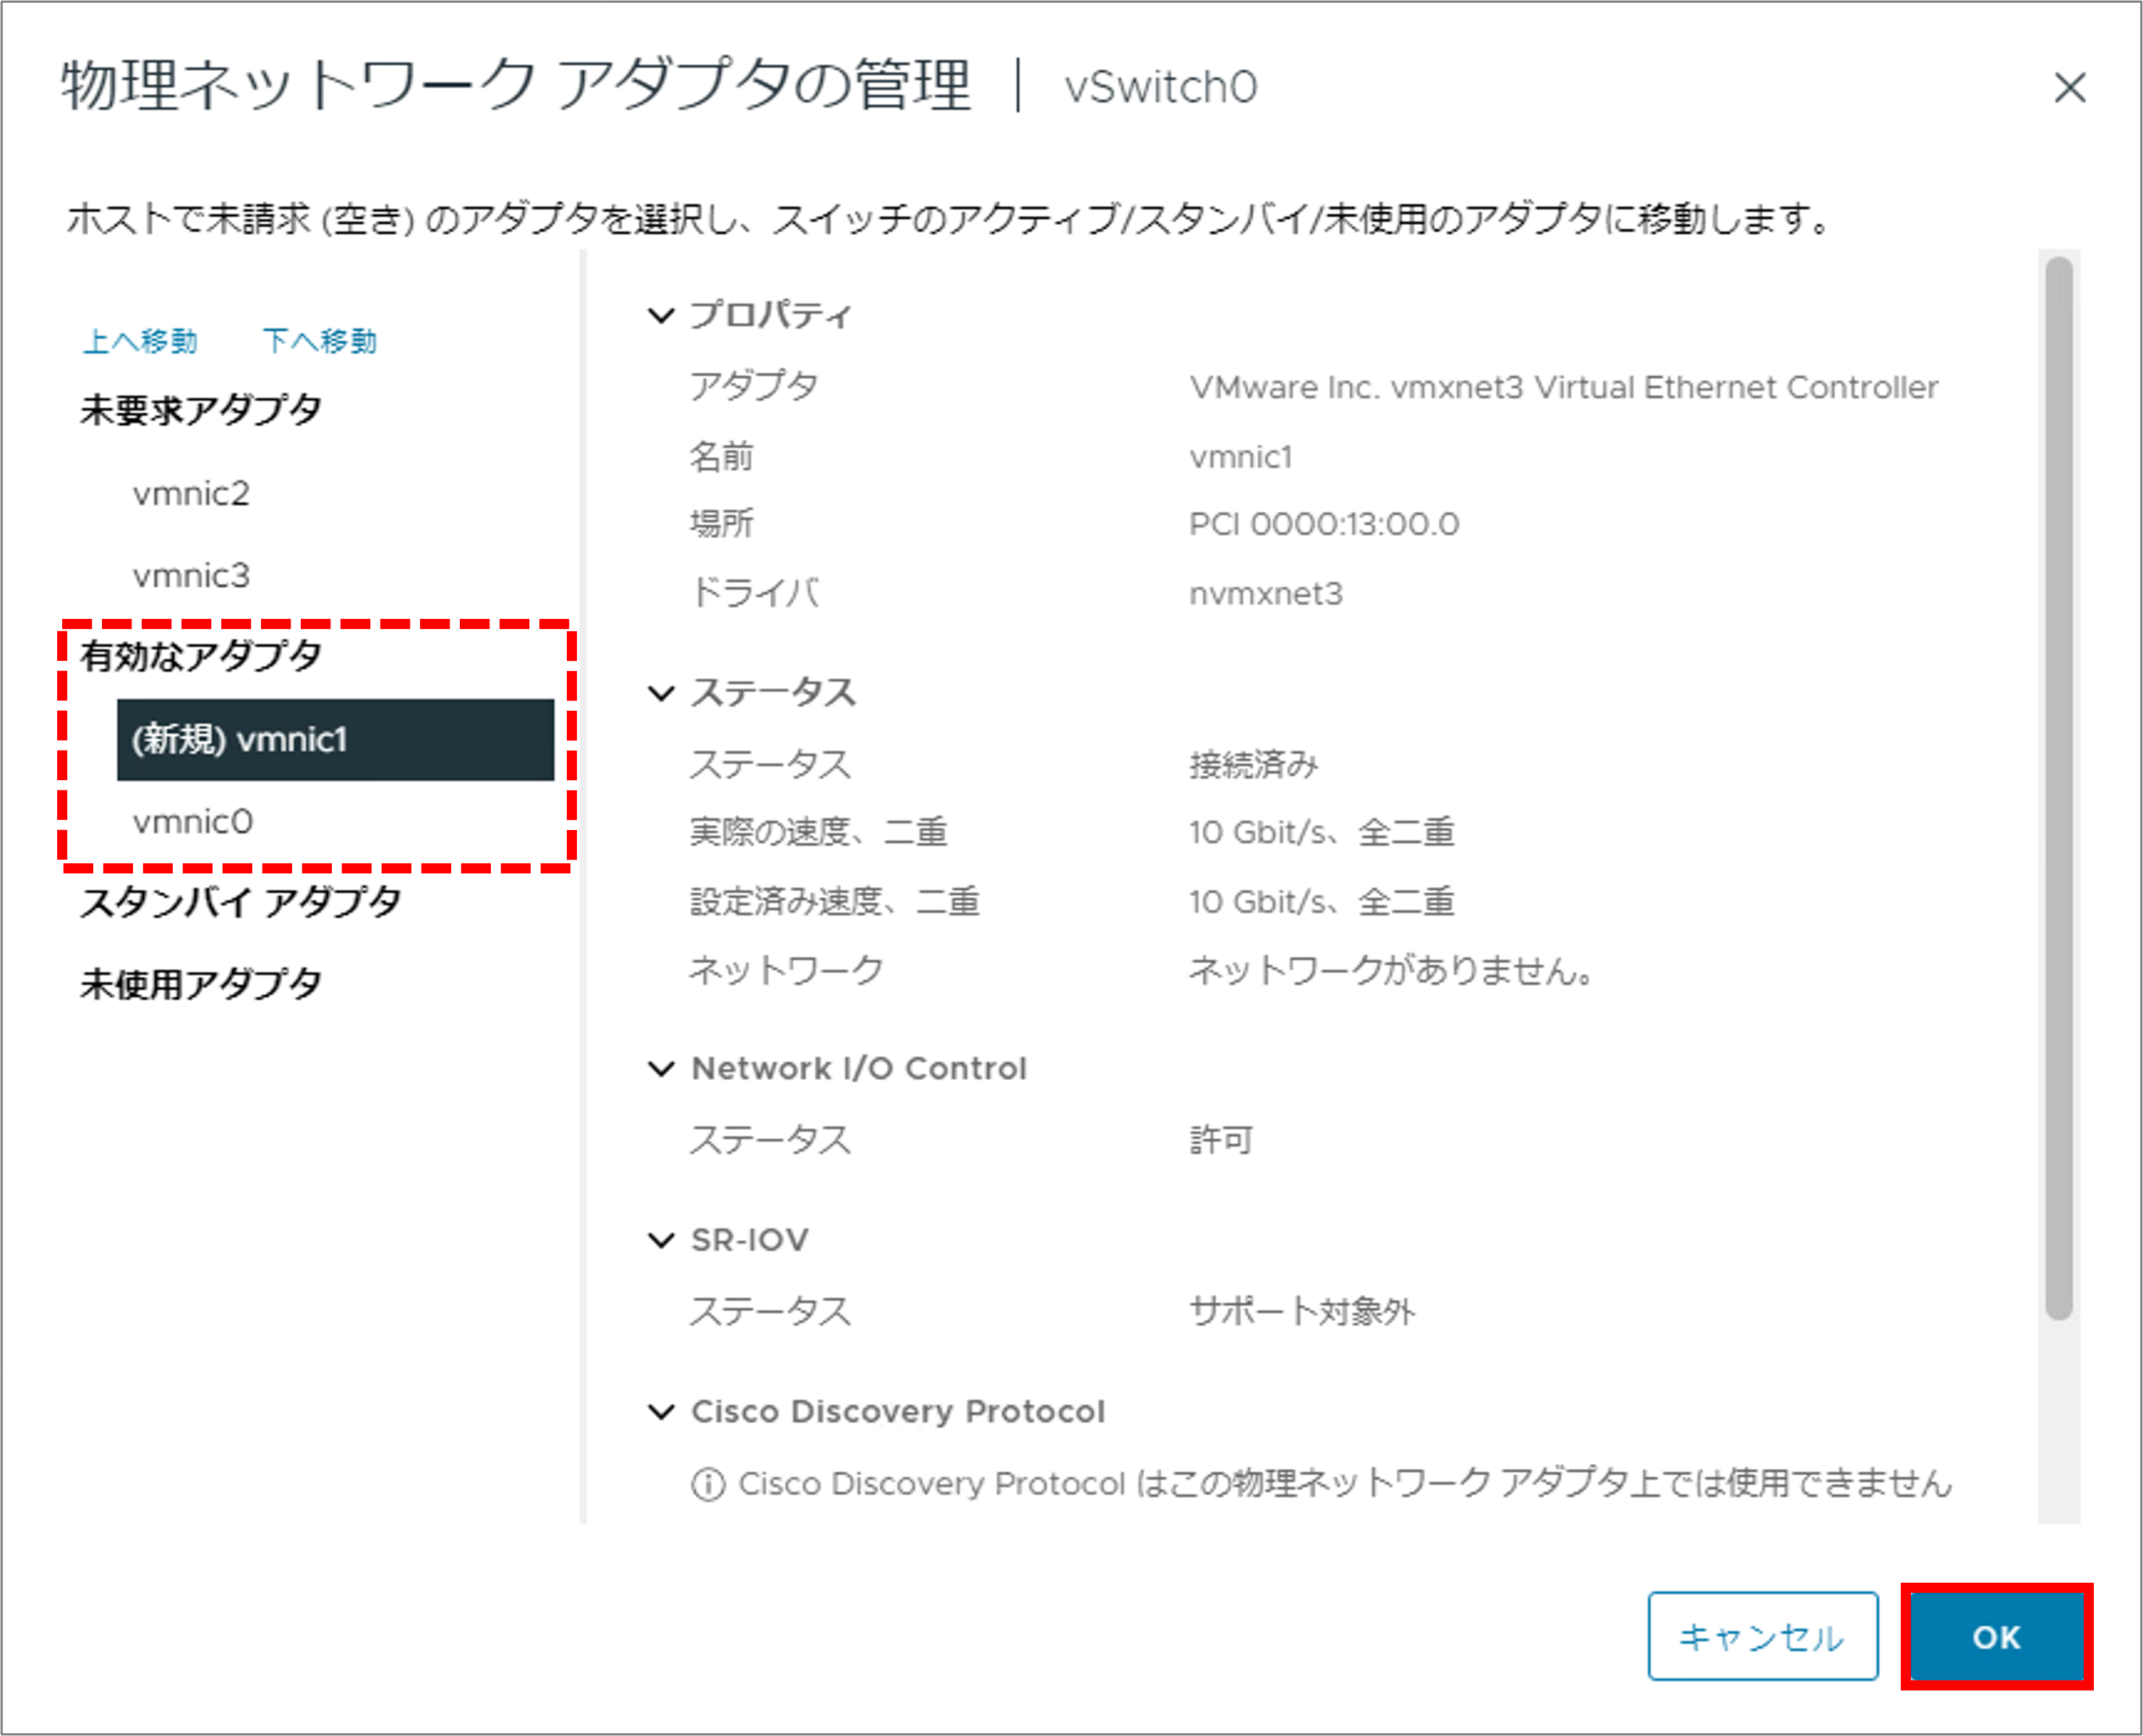2143x1736 pixels.
Task: Click the キャンセル button
Action: pos(1762,1636)
